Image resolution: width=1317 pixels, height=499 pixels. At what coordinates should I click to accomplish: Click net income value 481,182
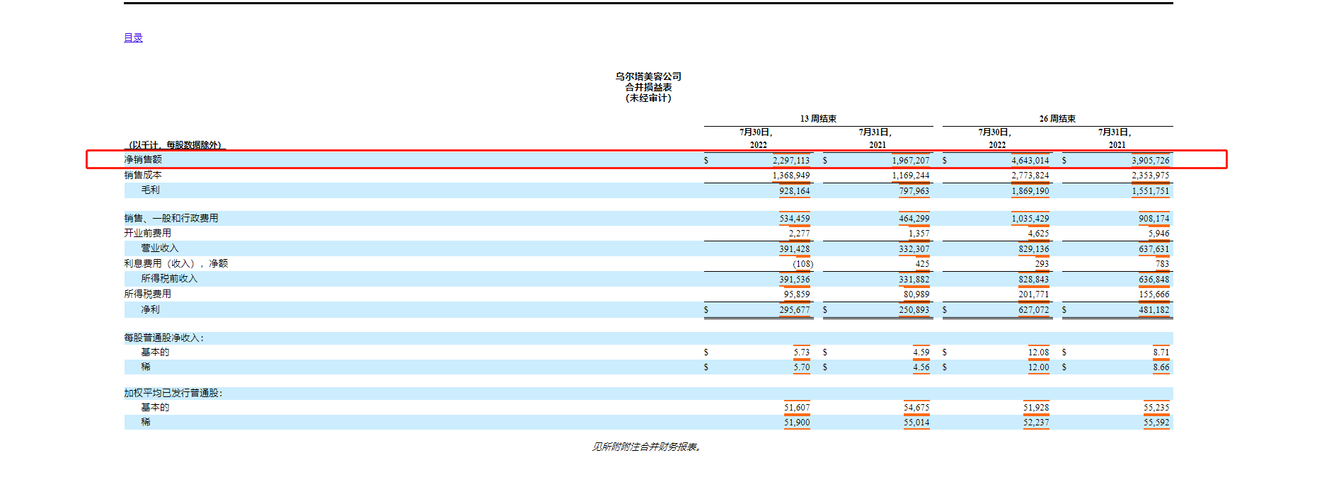pos(1154,310)
